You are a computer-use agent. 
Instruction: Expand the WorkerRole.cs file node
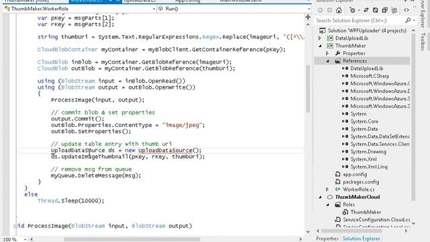[327, 190]
